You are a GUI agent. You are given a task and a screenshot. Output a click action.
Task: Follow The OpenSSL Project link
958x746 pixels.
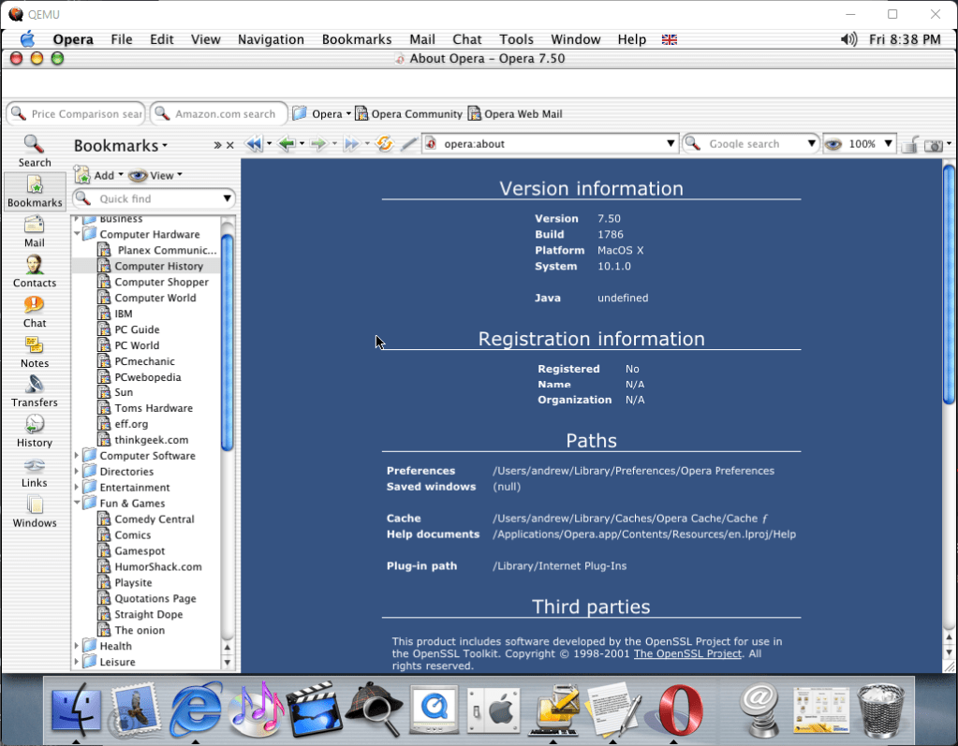click(687, 653)
